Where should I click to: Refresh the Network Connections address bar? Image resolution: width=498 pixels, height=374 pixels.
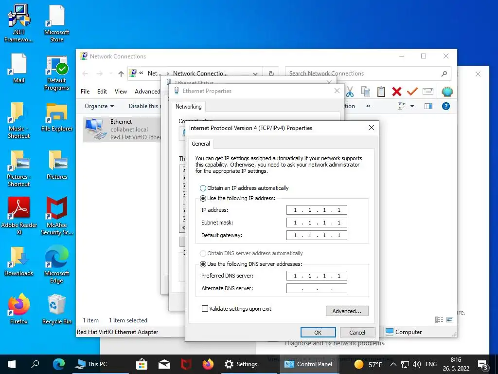point(271,74)
